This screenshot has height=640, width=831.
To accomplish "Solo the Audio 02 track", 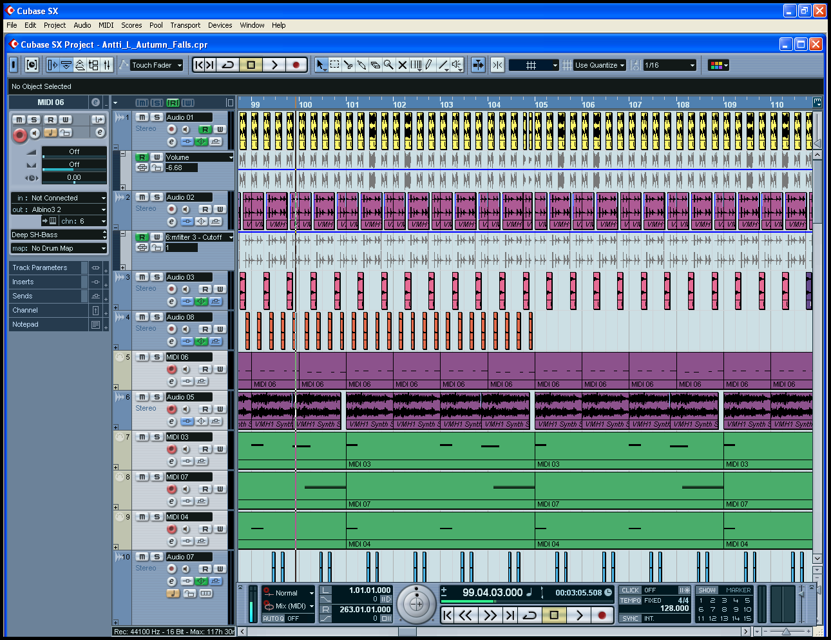I will click(157, 197).
